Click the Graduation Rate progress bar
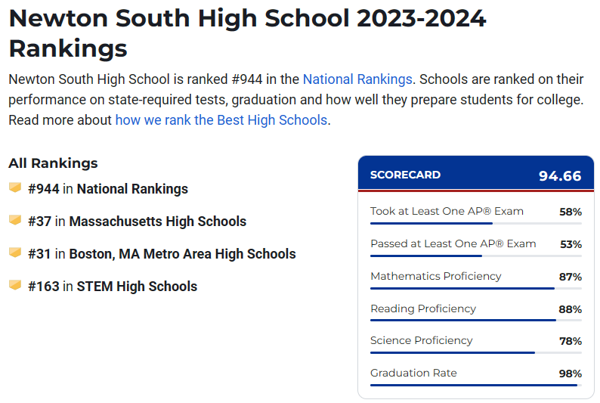 click(x=476, y=385)
